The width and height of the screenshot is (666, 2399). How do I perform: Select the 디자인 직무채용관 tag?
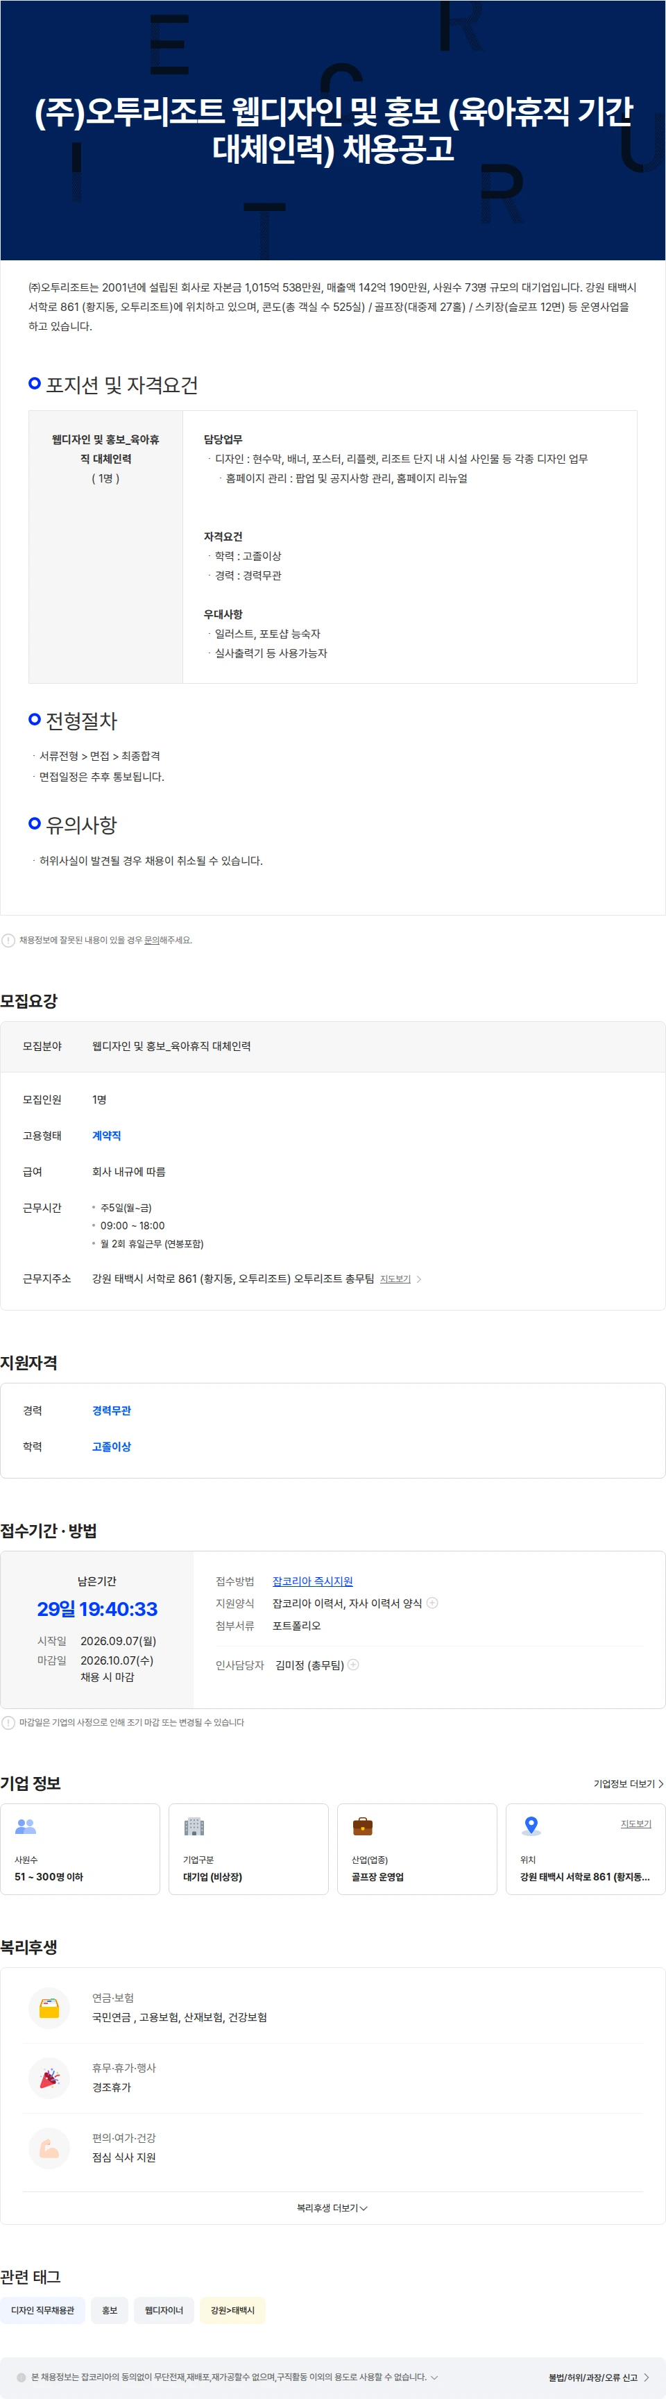click(x=43, y=2309)
